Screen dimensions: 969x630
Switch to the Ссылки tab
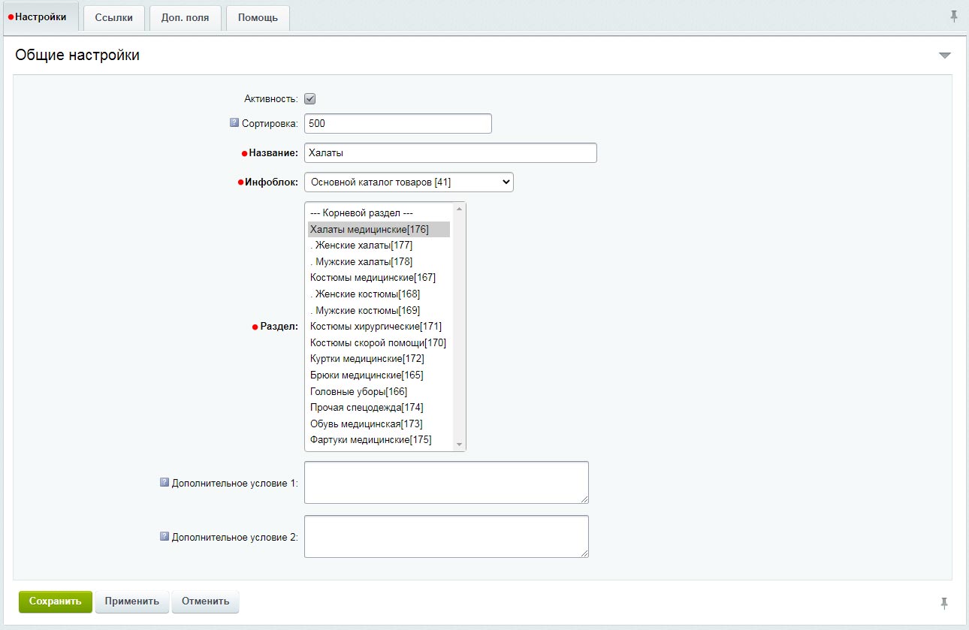pos(113,17)
